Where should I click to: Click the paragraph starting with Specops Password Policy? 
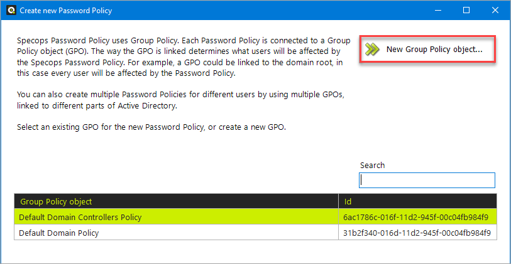[184, 57]
